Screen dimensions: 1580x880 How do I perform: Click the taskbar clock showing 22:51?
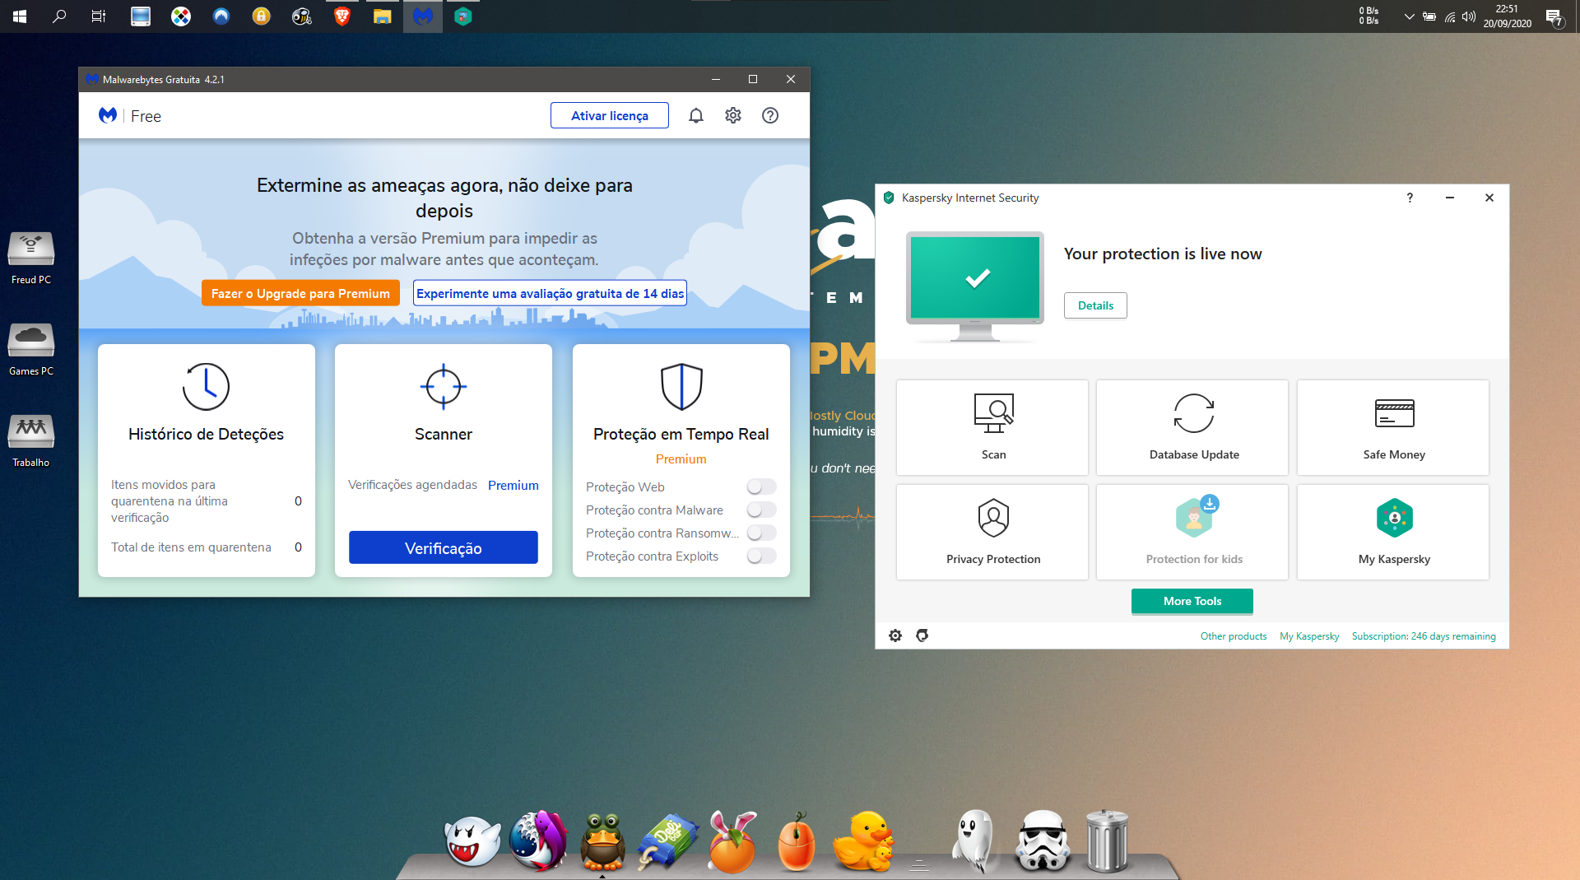pos(1507,16)
